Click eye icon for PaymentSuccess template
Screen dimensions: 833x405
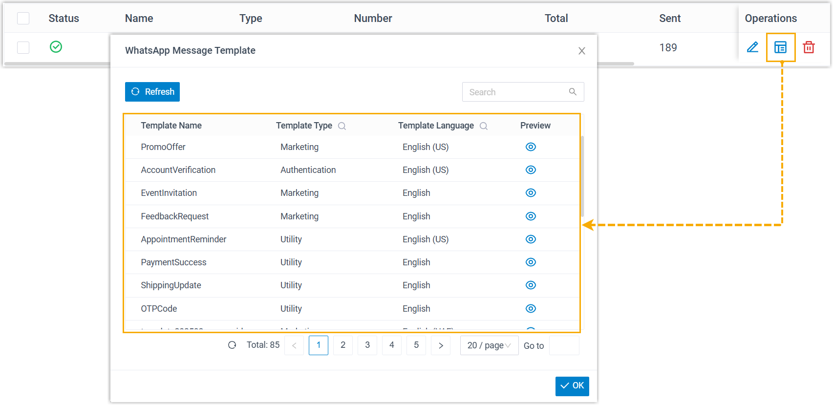(531, 262)
